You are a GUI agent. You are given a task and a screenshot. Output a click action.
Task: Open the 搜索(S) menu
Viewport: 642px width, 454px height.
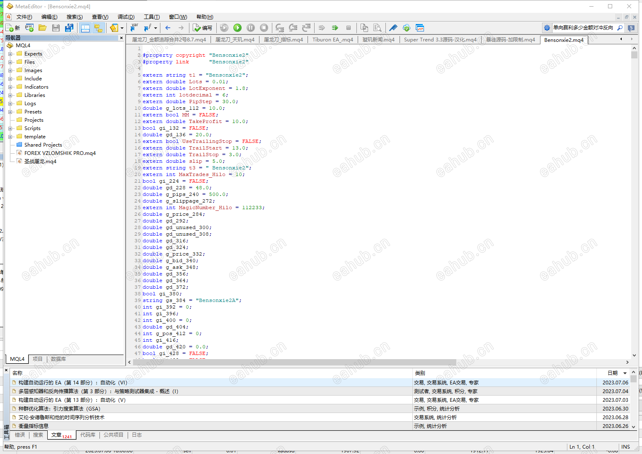click(x=75, y=17)
